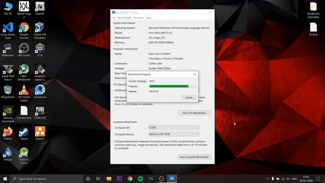Open the Benchmarks menu
Viewport: 325px width, 183px height.
(124, 18)
